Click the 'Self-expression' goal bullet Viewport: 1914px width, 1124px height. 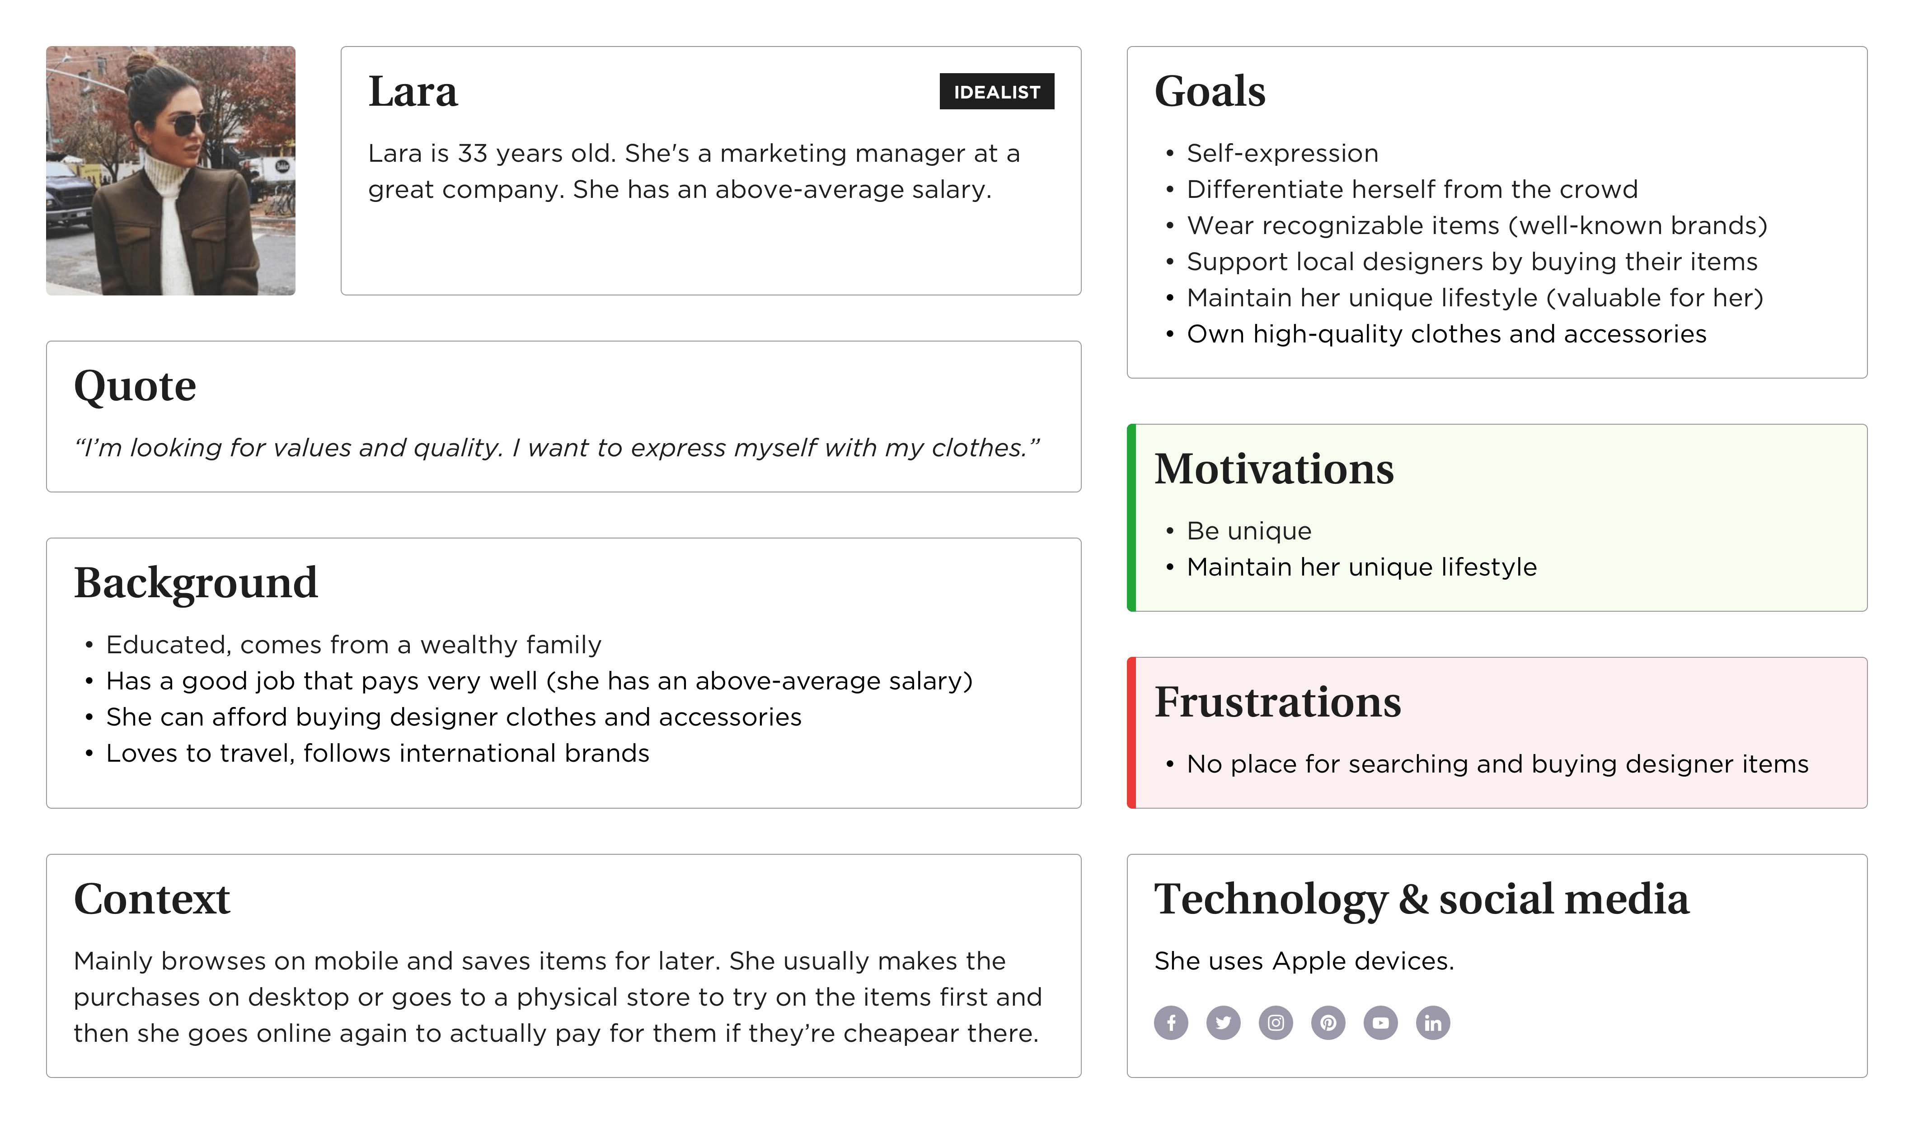(x=1282, y=154)
